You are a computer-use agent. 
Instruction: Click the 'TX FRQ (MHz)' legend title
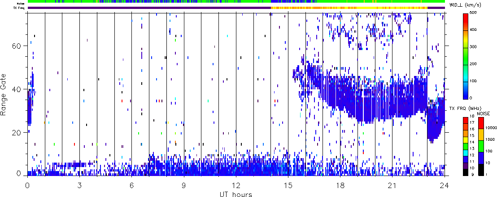click(462, 109)
